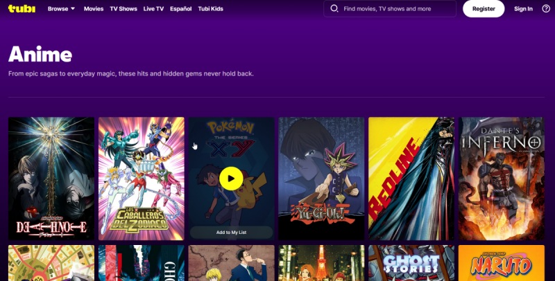Viewport: 555px width, 281px height.
Task: Click the Register button
Action: [484, 9]
